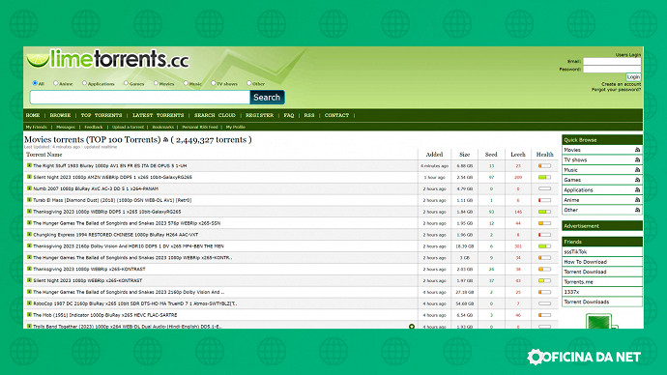Click download icon beside The Right Stuff 1983 torrent
667x375 pixels.
pyautogui.click(x=29, y=165)
